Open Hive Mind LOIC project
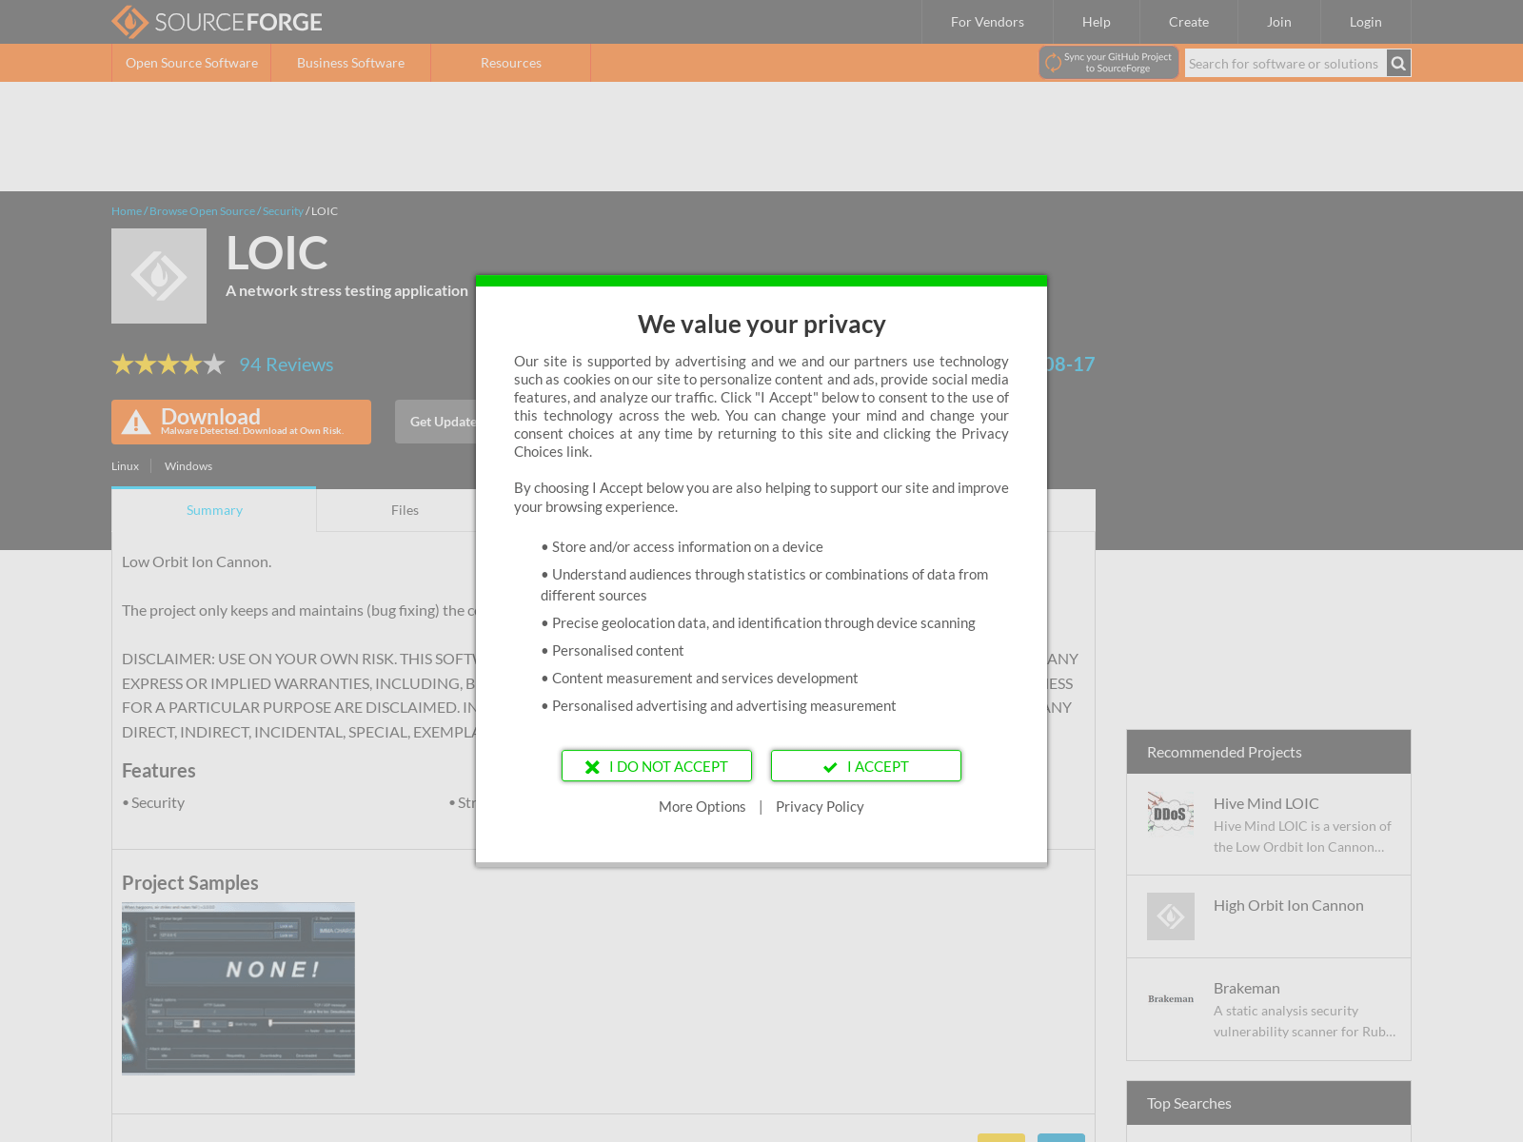 pos(1266,803)
